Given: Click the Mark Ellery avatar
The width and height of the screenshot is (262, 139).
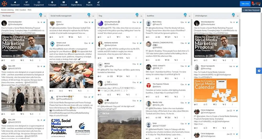Looking at the screenshot, I should (x=148, y=23).
